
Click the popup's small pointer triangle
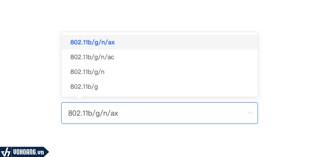[79, 98]
